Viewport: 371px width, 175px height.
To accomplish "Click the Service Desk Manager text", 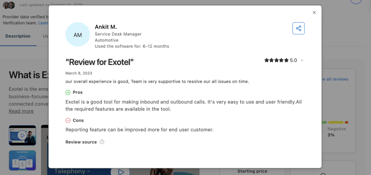I will click(x=118, y=34).
